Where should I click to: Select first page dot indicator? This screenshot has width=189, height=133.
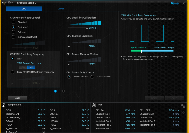click(55, 91)
